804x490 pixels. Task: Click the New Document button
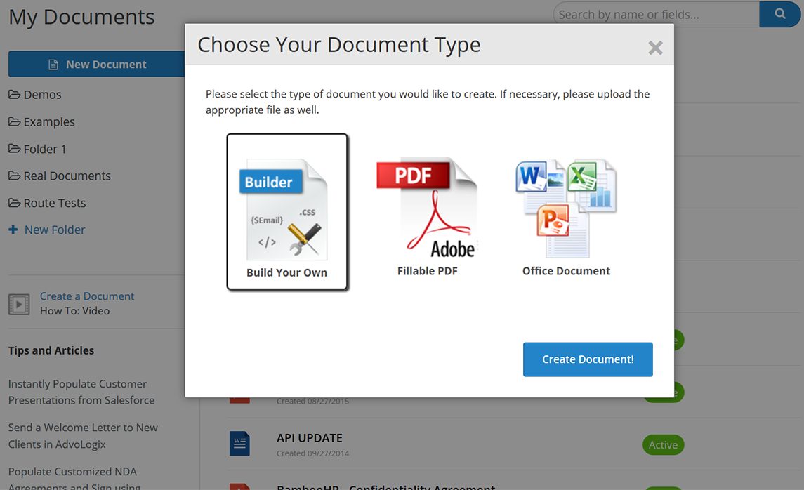click(97, 64)
